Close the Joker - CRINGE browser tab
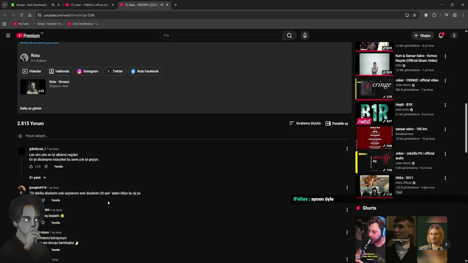This screenshot has height=263, width=468. (x=113, y=5)
